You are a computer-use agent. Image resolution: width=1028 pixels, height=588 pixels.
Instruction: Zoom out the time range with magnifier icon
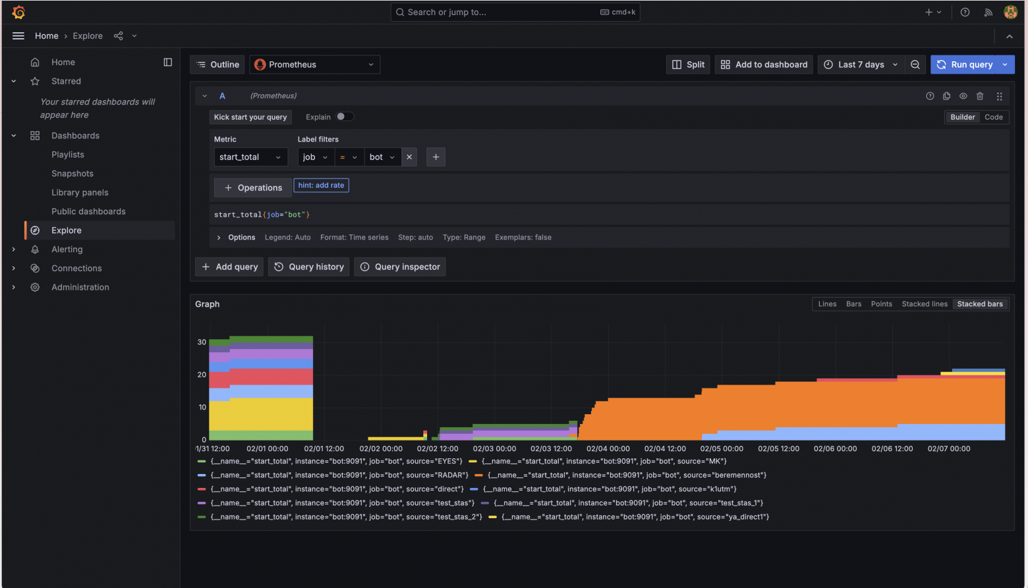coord(915,64)
